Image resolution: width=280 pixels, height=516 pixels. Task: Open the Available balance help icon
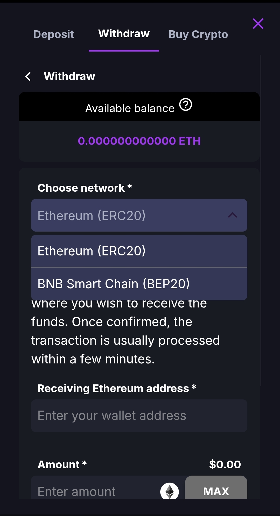click(x=186, y=105)
